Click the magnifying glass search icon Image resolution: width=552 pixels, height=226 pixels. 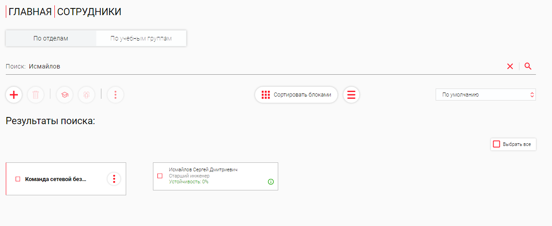point(528,66)
